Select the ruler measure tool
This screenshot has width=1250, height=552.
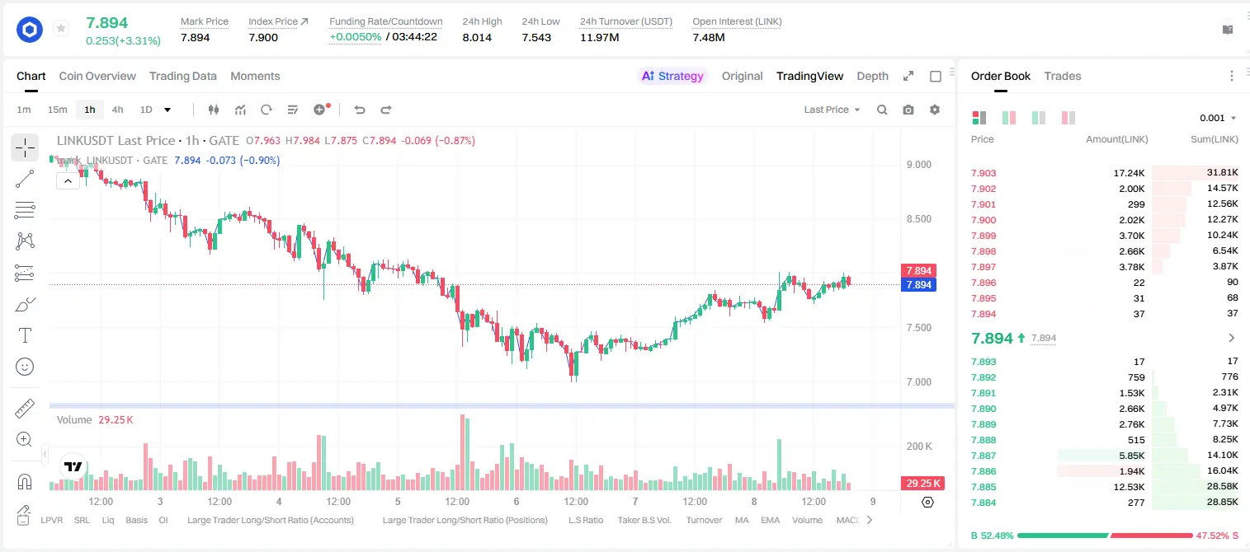tap(25, 408)
